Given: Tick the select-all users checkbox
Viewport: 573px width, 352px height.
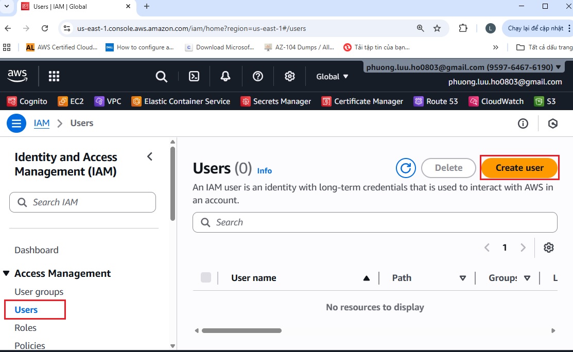Looking at the screenshot, I should pyautogui.click(x=206, y=278).
